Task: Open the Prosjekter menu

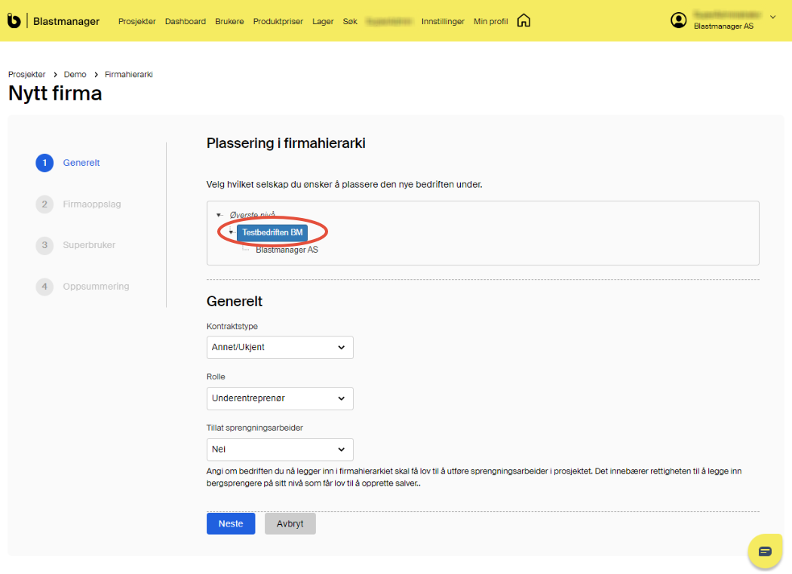Action: pyautogui.click(x=137, y=21)
